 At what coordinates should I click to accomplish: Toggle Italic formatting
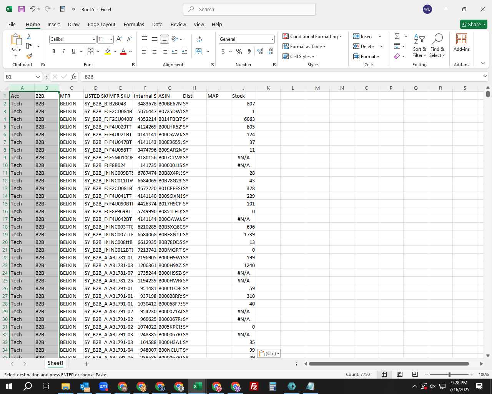click(x=64, y=52)
